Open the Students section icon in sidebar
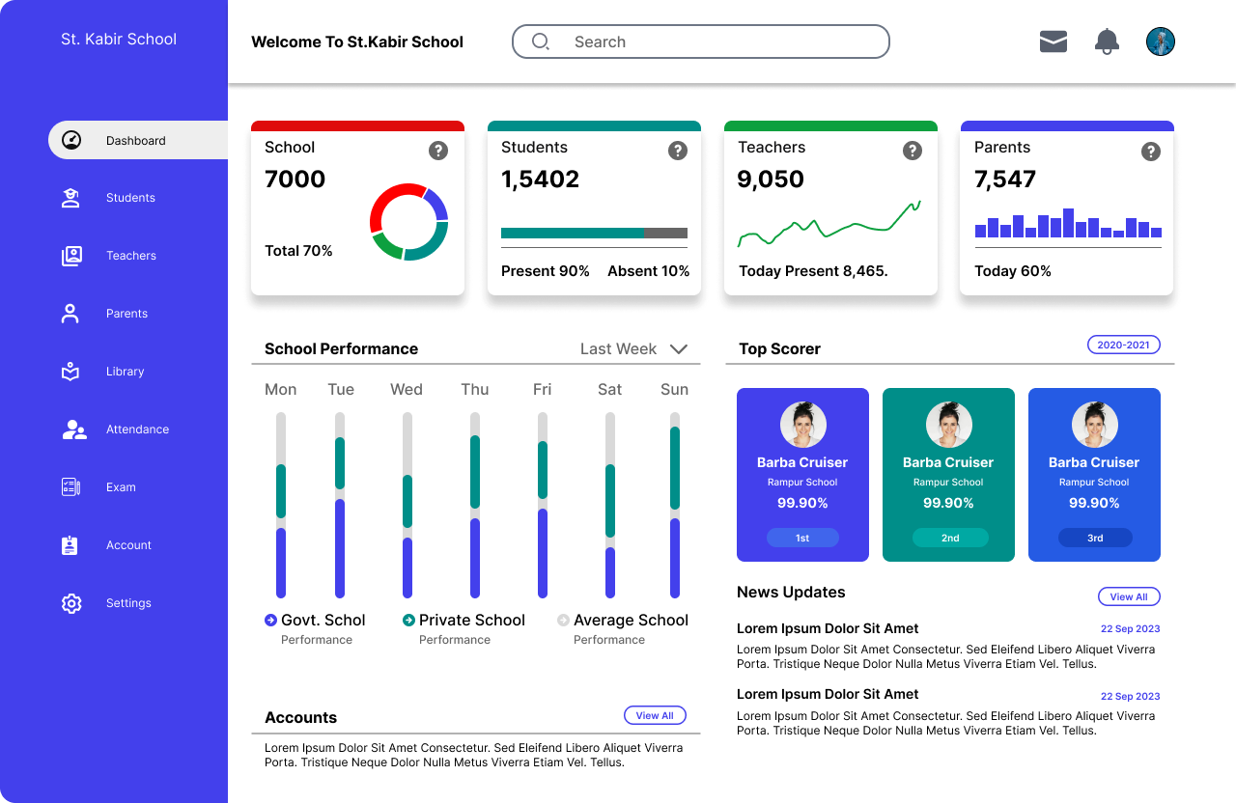 pos(70,198)
